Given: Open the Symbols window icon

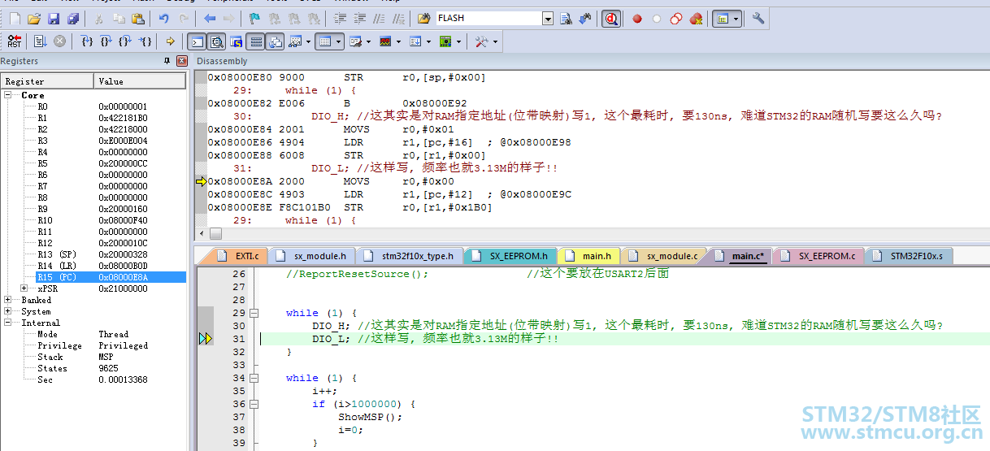Looking at the screenshot, I should point(236,41).
